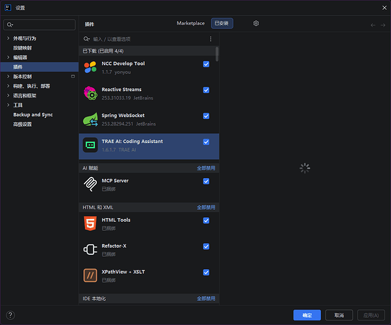Screen dimensions: 391x325
Task: Click the Reactive Streams plugin icon
Action: pyautogui.click(x=90, y=94)
